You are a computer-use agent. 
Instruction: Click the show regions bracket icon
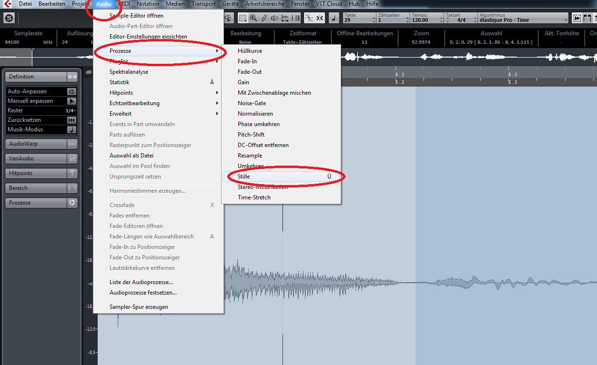[x=588, y=18]
